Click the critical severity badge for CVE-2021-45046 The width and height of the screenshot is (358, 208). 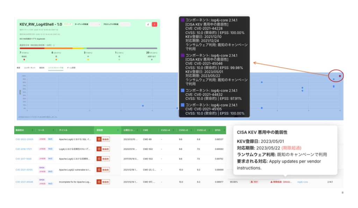coord(103,182)
